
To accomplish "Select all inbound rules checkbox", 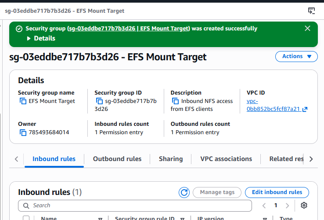I will (x=26, y=218).
